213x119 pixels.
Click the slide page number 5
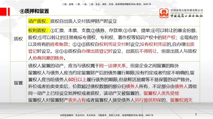pyautogui.click(x=196, y=114)
